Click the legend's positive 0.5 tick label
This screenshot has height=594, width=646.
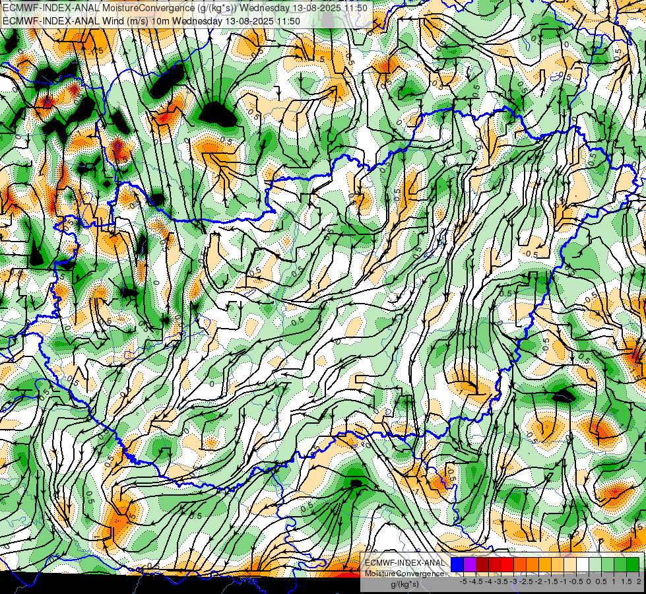click(x=601, y=581)
